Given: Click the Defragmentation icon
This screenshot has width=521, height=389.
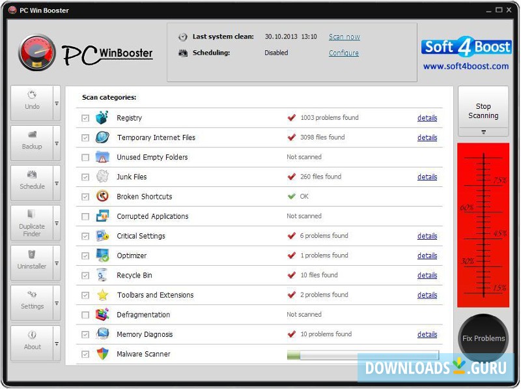Looking at the screenshot, I should tap(102, 315).
